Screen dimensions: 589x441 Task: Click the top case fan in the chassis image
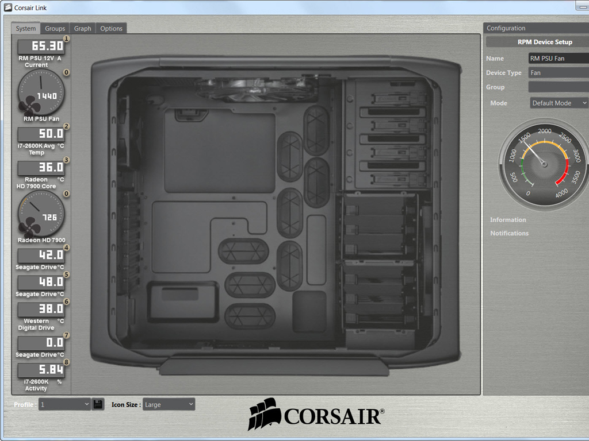coord(257,89)
